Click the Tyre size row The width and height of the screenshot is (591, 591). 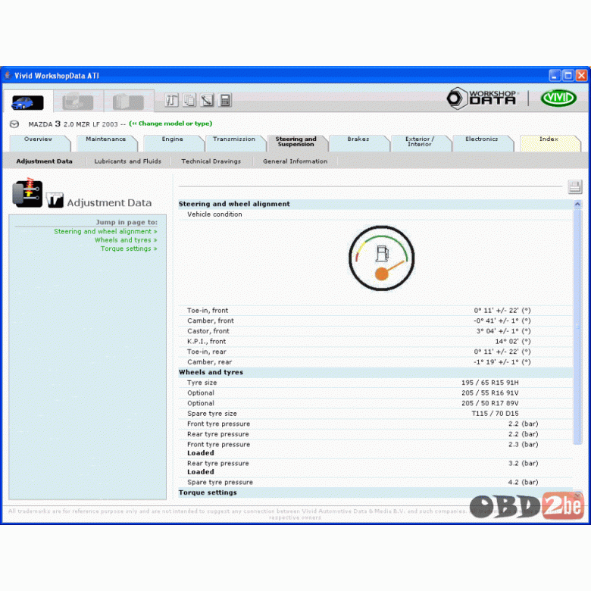pyautogui.click(x=375, y=383)
